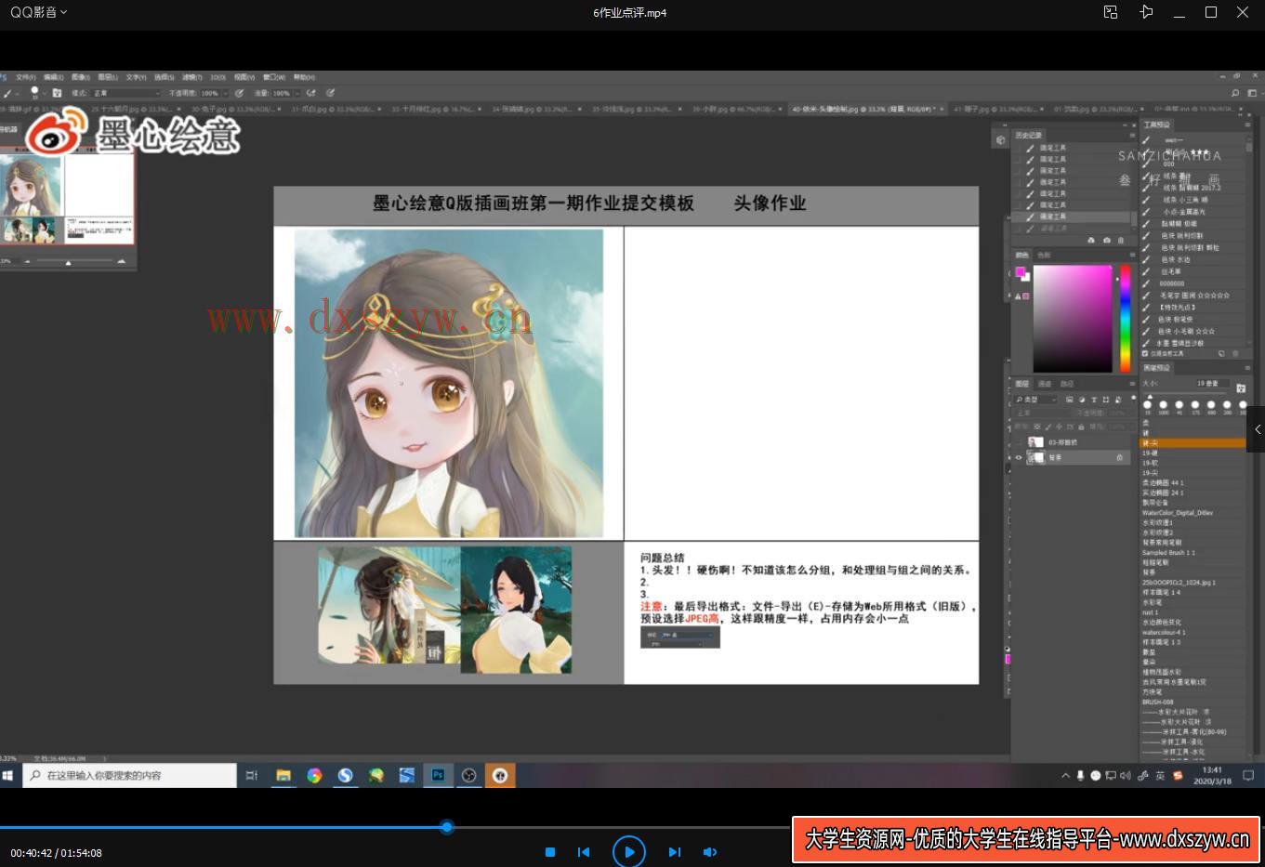Click the gamut warning triangle icon
1265x867 pixels.
(1018, 296)
